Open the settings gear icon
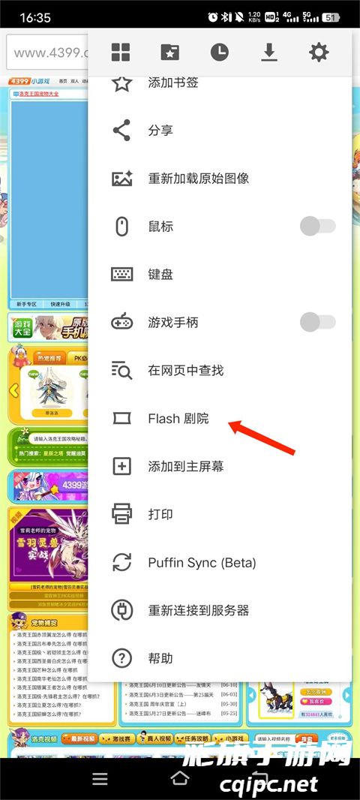Screen dimensions: 360x800 pyautogui.click(x=319, y=52)
